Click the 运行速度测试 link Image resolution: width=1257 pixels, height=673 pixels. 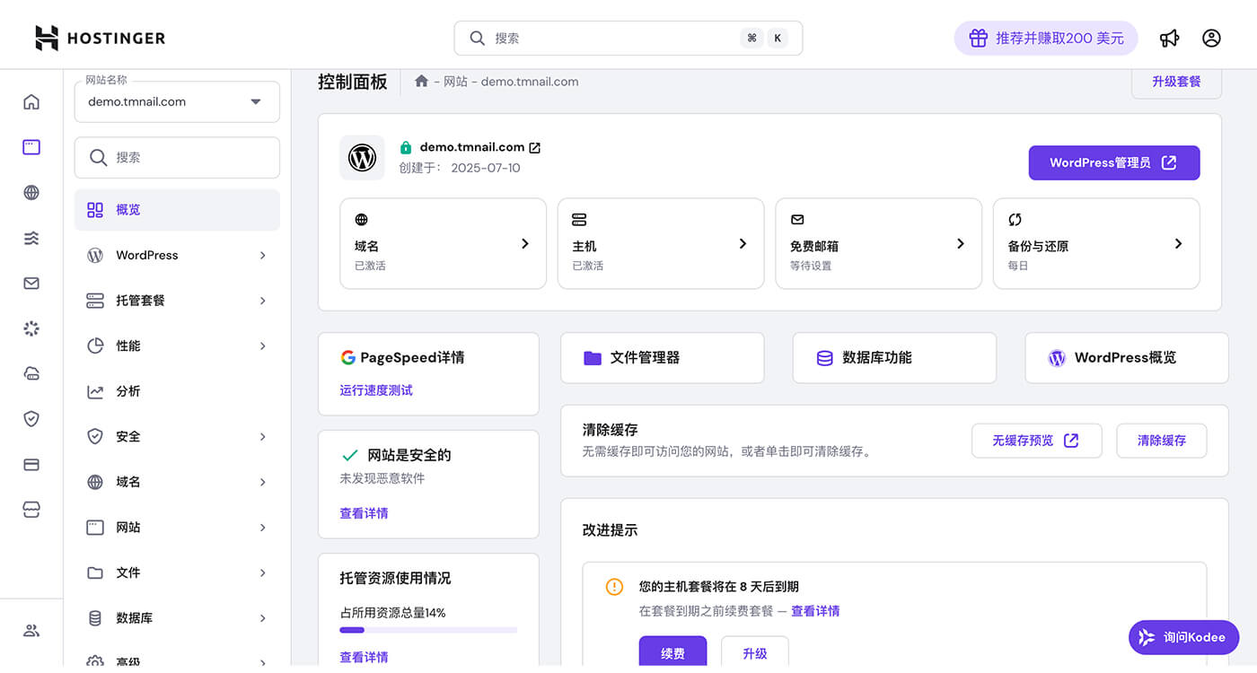tap(376, 390)
